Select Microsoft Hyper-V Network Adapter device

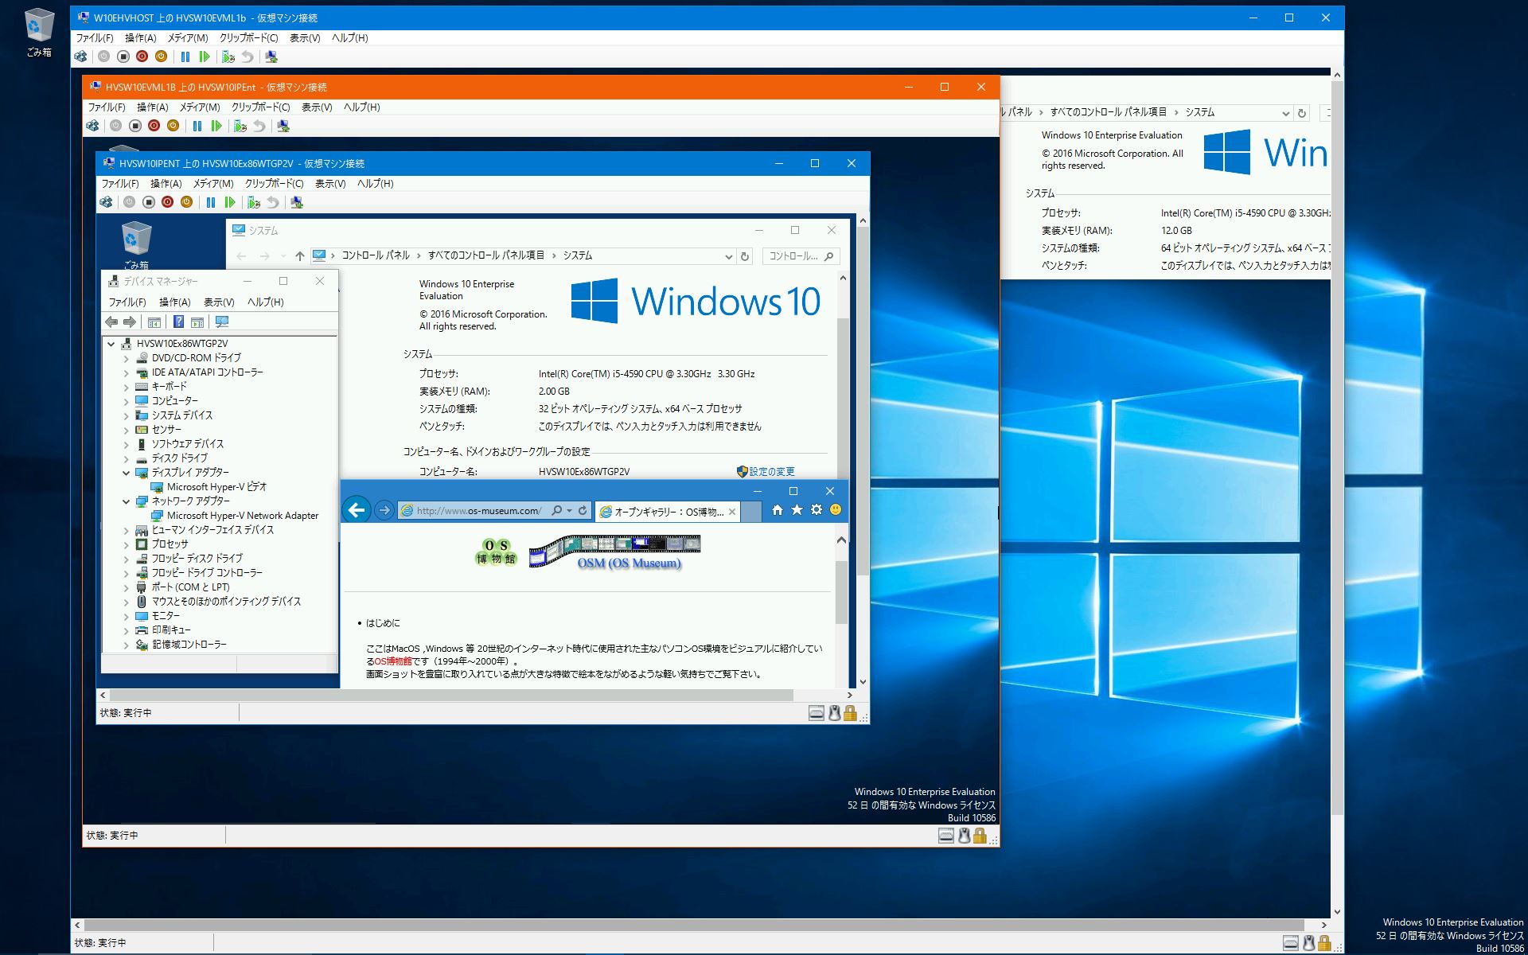[x=243, y=516]
